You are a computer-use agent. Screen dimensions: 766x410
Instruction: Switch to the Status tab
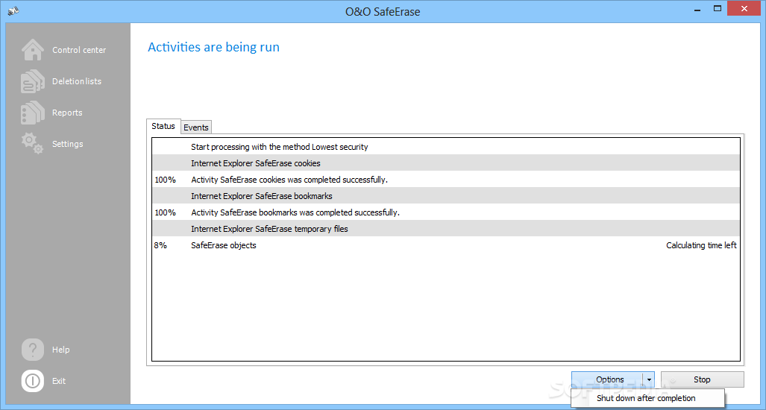(163, 126)
